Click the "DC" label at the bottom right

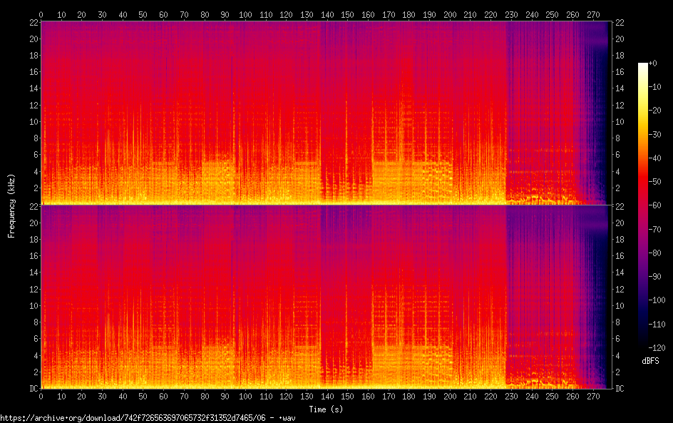(x=620, y=389)
